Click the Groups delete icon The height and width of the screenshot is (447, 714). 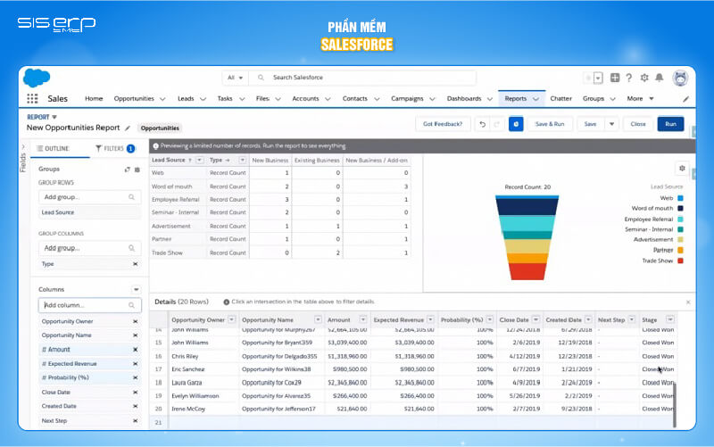pyautogui.click(x=137, y=170)
